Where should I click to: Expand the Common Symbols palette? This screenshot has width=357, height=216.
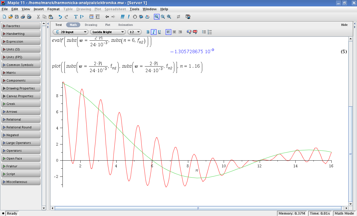21,65
